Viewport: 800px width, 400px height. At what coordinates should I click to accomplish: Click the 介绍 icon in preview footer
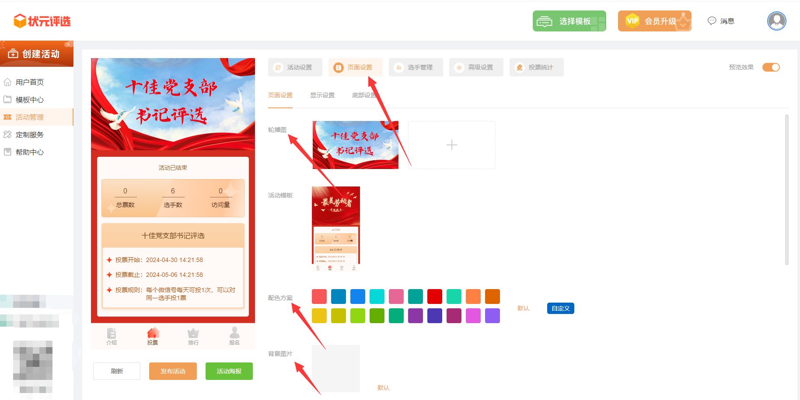[112, 334]
